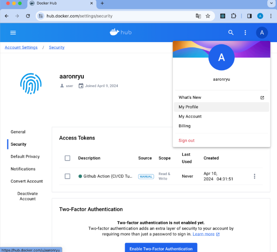Click the browser forward arrow
Viewport: 277px width, 252px height.
[x=17, y=16]
